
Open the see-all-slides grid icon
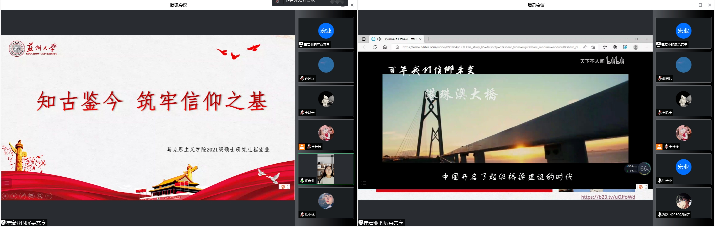31,196
